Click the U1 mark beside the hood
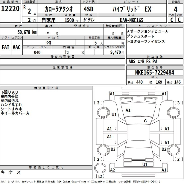The height and width of the screenshot is (184, 184). coord(114,115)
